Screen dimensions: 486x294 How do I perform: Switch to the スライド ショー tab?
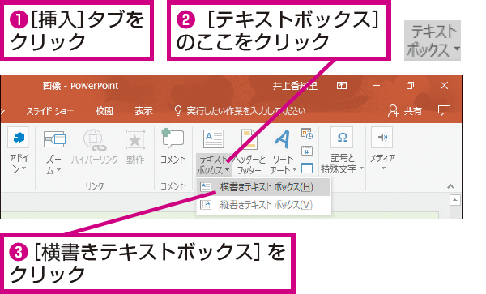coord(49,111)
